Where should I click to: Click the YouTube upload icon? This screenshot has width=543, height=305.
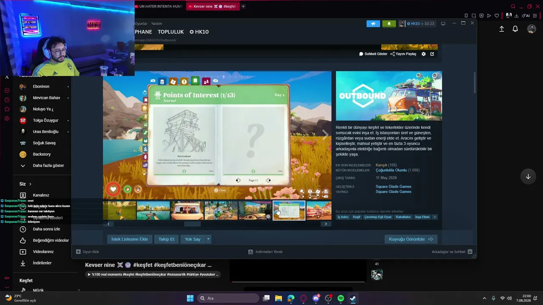tap(501, 29)
